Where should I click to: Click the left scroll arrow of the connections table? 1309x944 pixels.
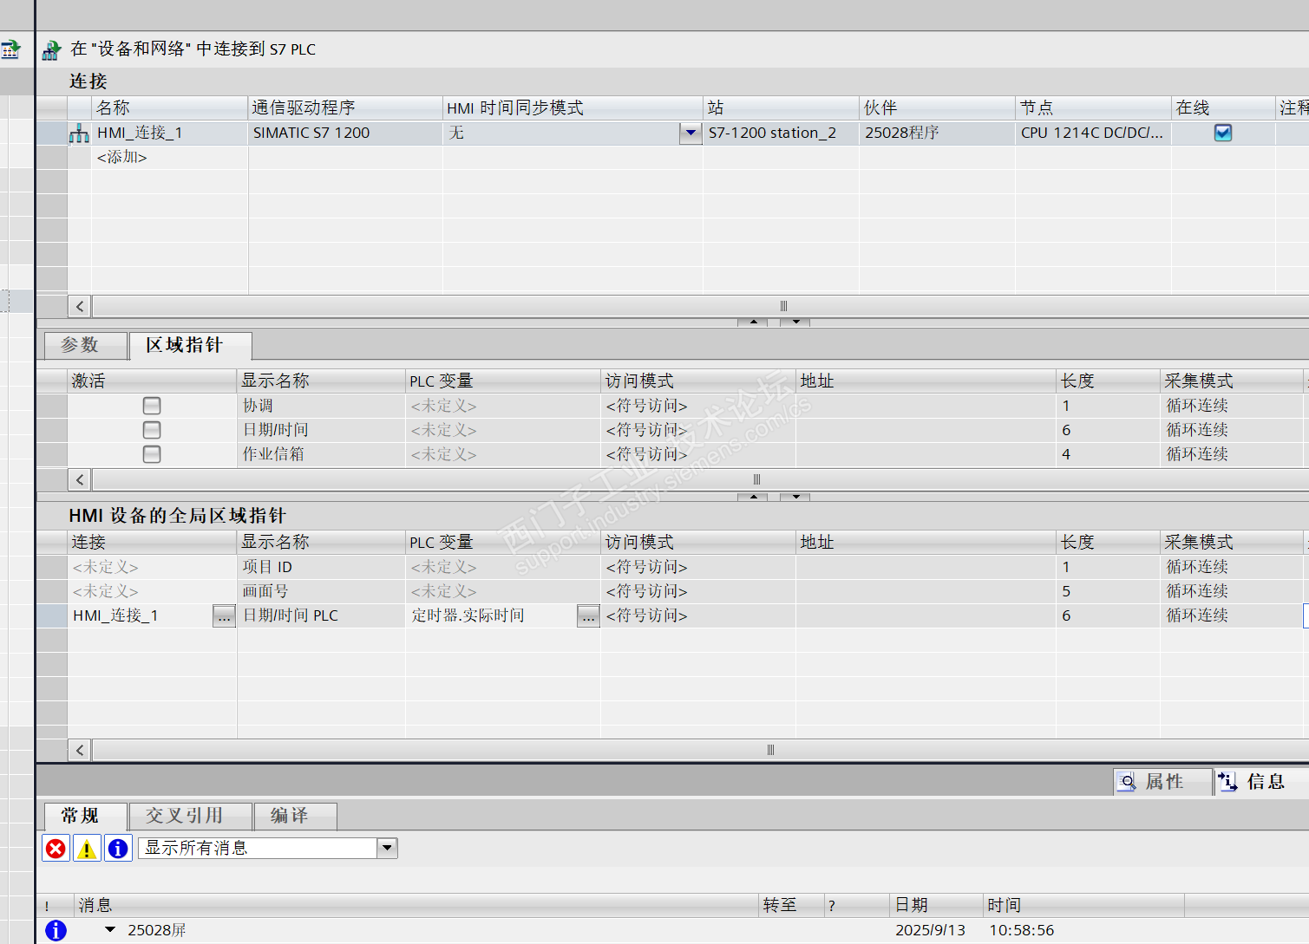pos(80,306)
